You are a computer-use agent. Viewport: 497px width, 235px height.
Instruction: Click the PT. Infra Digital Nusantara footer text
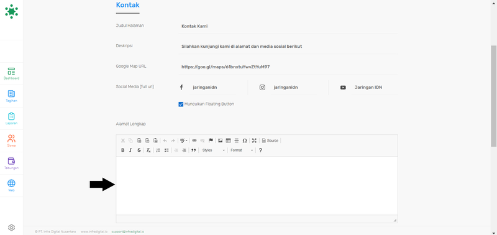coord(55,232)
